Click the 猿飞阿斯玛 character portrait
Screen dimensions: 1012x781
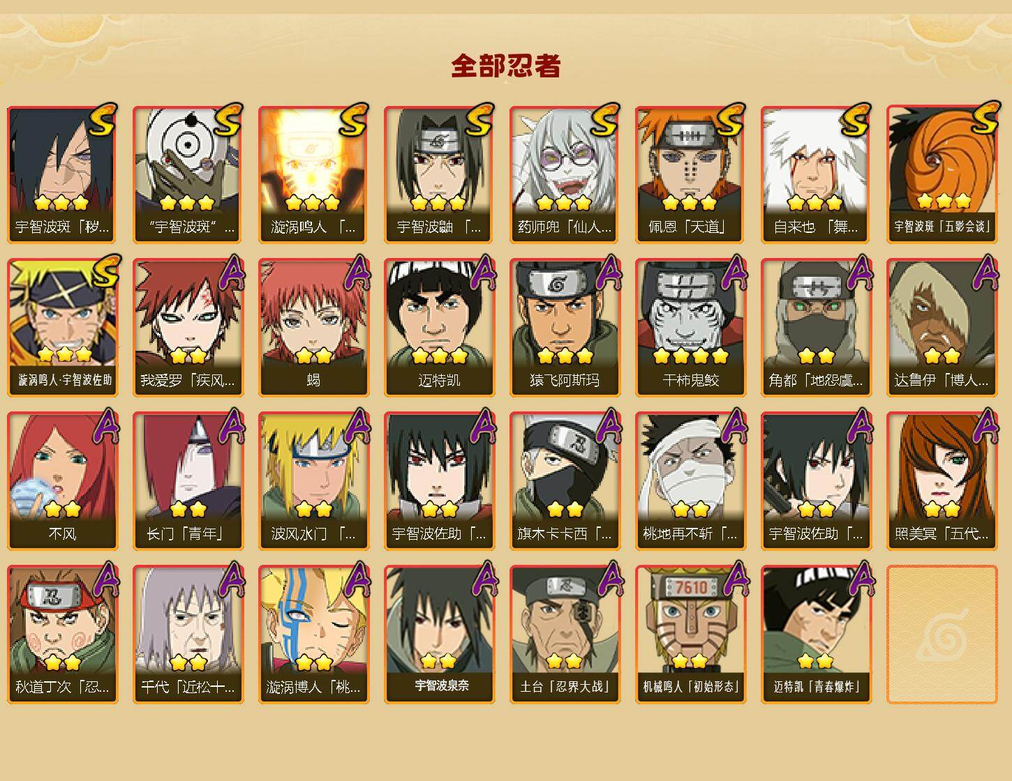coord(565,312)
